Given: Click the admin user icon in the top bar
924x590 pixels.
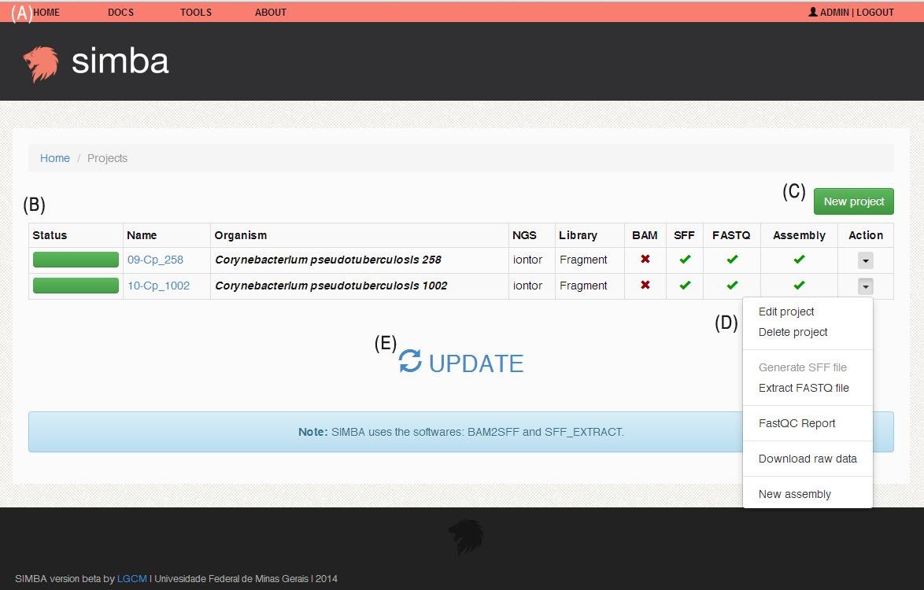Looking at the screenshot, I should (x=811, y=12).
